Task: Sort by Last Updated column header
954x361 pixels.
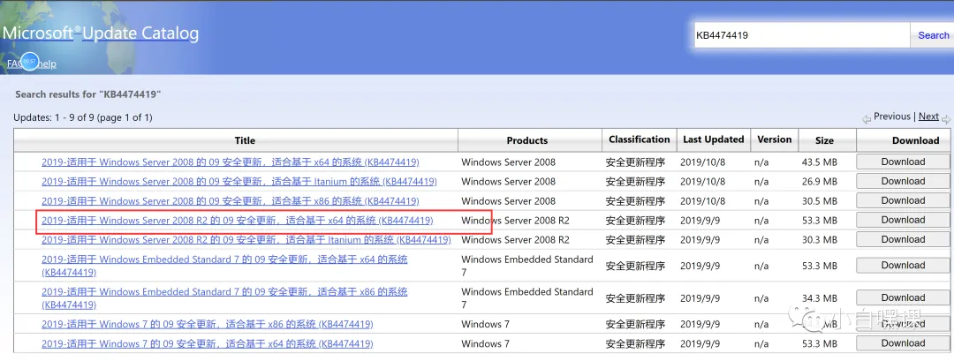Action: [x=713, y=139]
